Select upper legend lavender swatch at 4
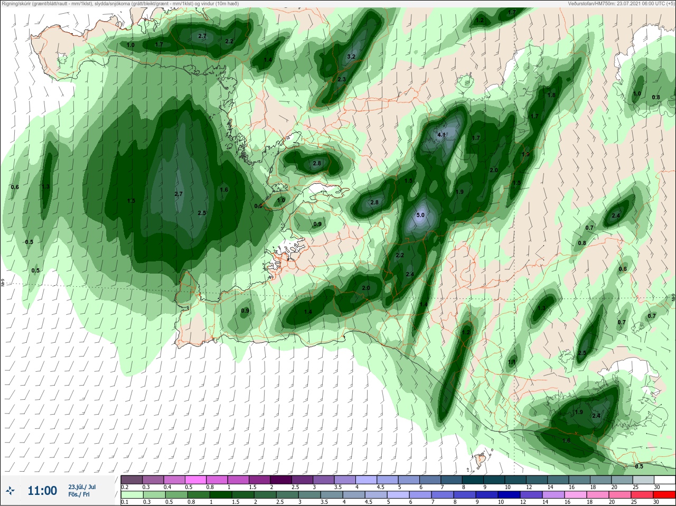 pyautogui.click(x=367, y=480)
